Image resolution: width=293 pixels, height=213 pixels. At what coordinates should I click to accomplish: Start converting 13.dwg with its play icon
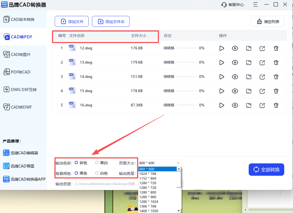click(222, 63)
